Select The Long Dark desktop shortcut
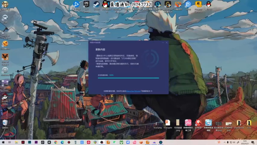257x145 pixels. coord(5,33)
